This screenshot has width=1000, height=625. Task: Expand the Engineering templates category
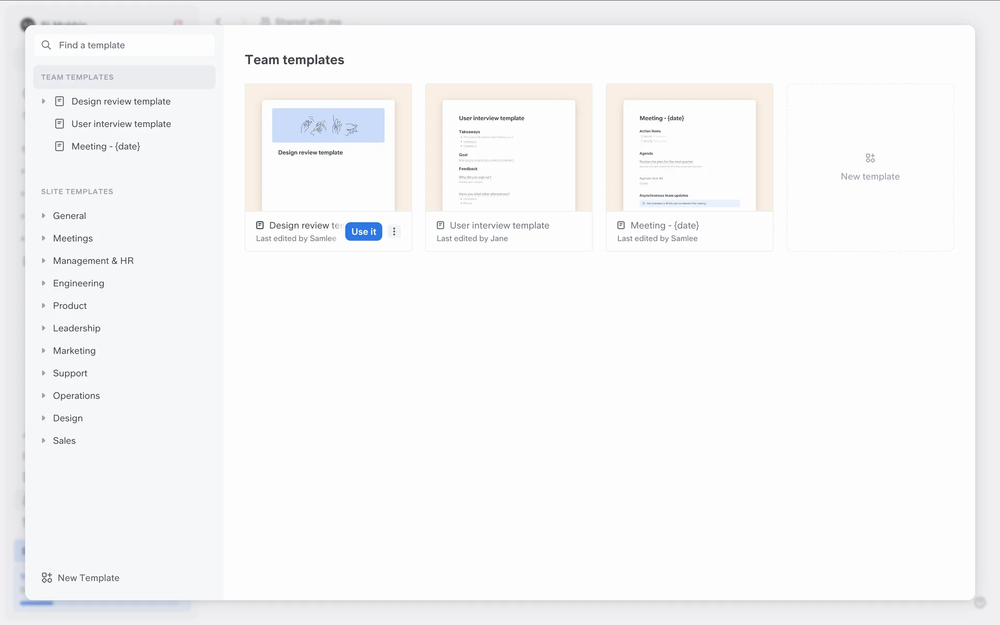coord(44,283)
